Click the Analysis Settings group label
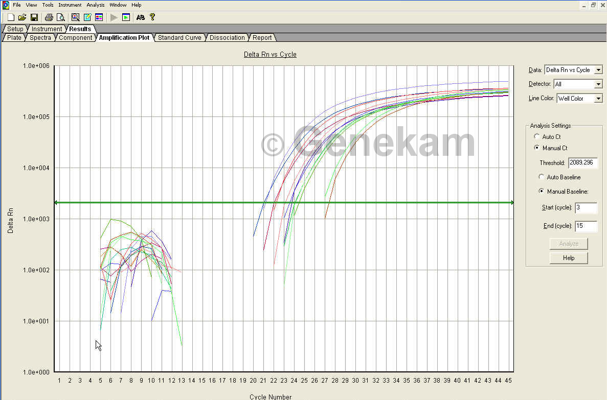This screenshot has width=607, height=400. pos(550,126)
